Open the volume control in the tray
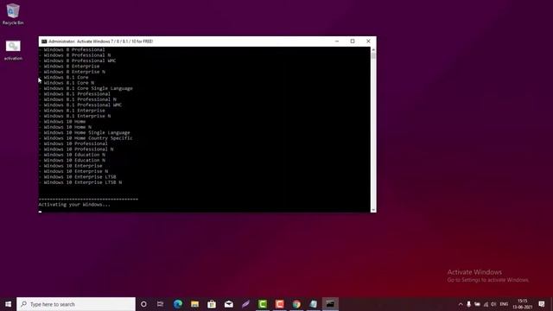Screen dimensions: 553x311 click(x=493, y=304)
